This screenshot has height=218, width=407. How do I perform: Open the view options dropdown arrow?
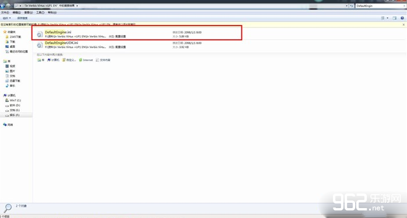[x=388, y=18]
